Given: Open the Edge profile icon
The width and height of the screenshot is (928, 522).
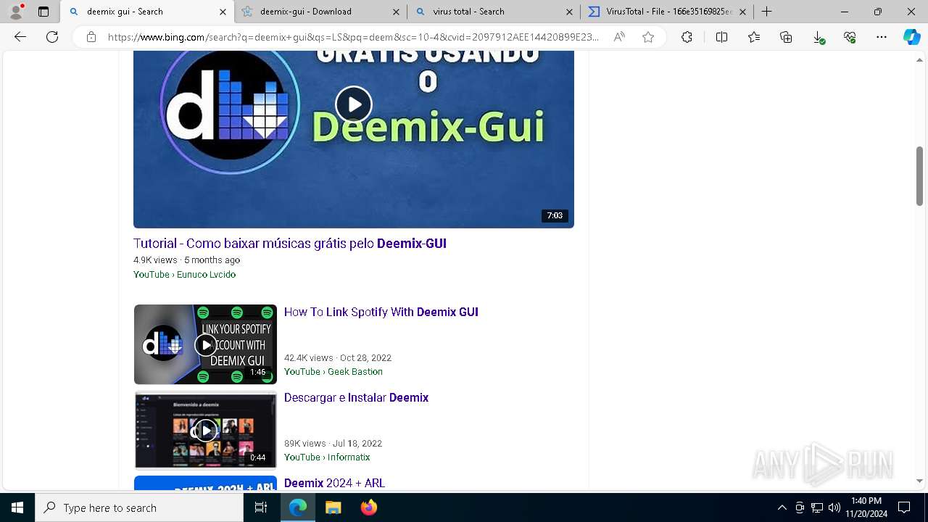Looking at the screenshot, I should [16, 11].
